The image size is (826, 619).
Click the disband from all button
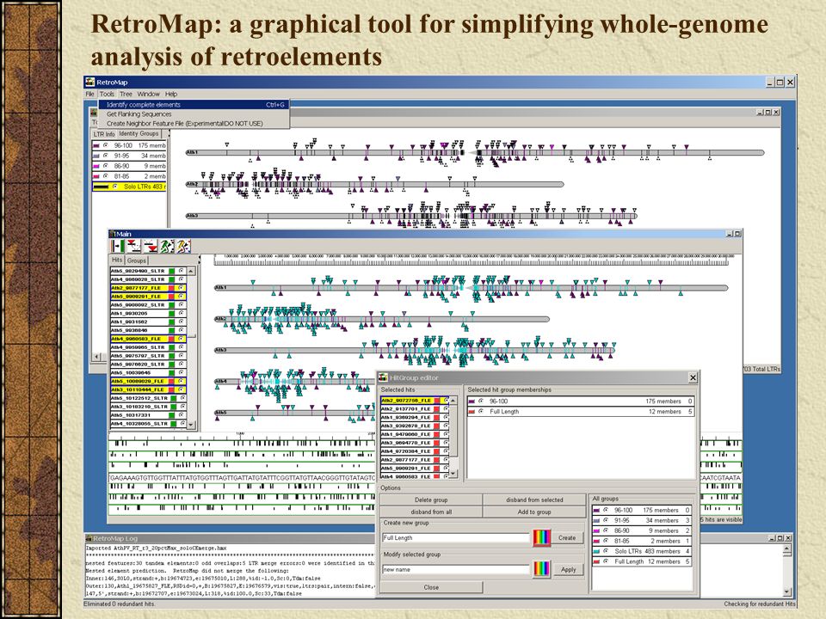(431, 512)
